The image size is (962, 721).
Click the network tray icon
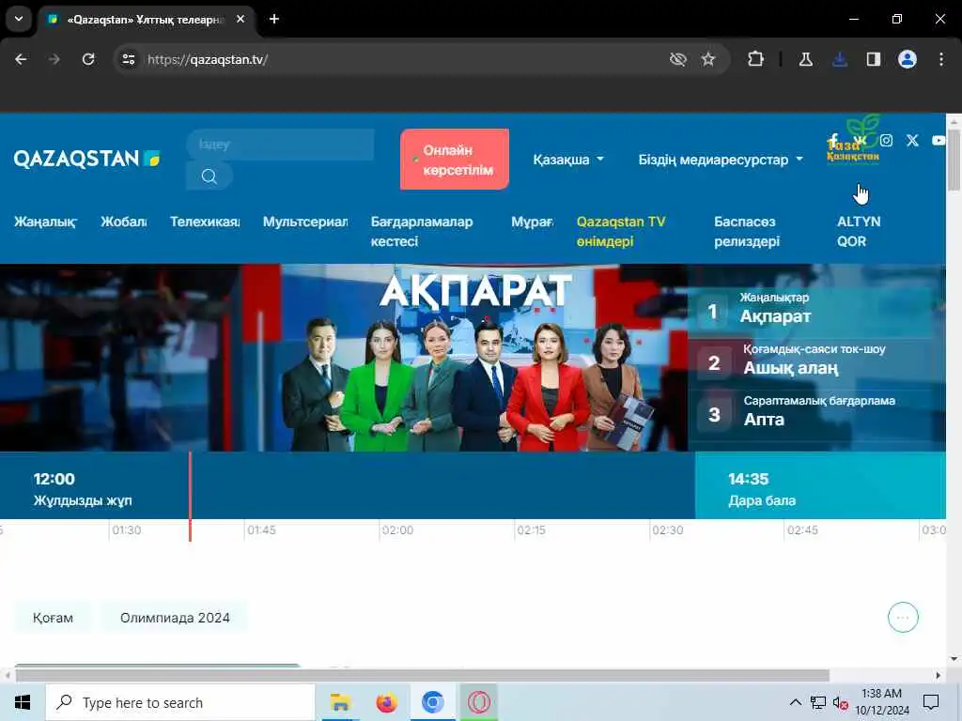(x=818, y=702)
